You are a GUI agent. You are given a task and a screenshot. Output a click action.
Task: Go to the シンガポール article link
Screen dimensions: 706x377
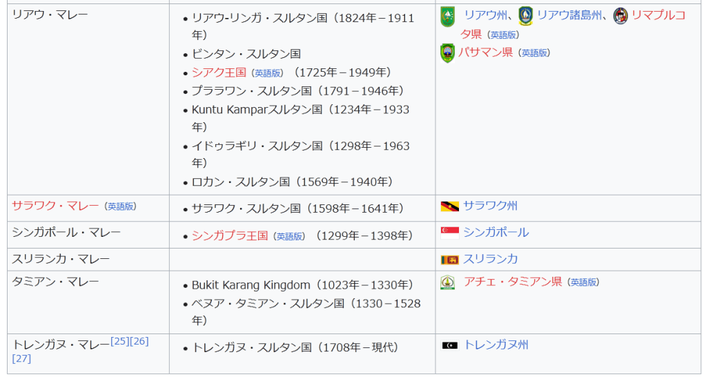496,233
